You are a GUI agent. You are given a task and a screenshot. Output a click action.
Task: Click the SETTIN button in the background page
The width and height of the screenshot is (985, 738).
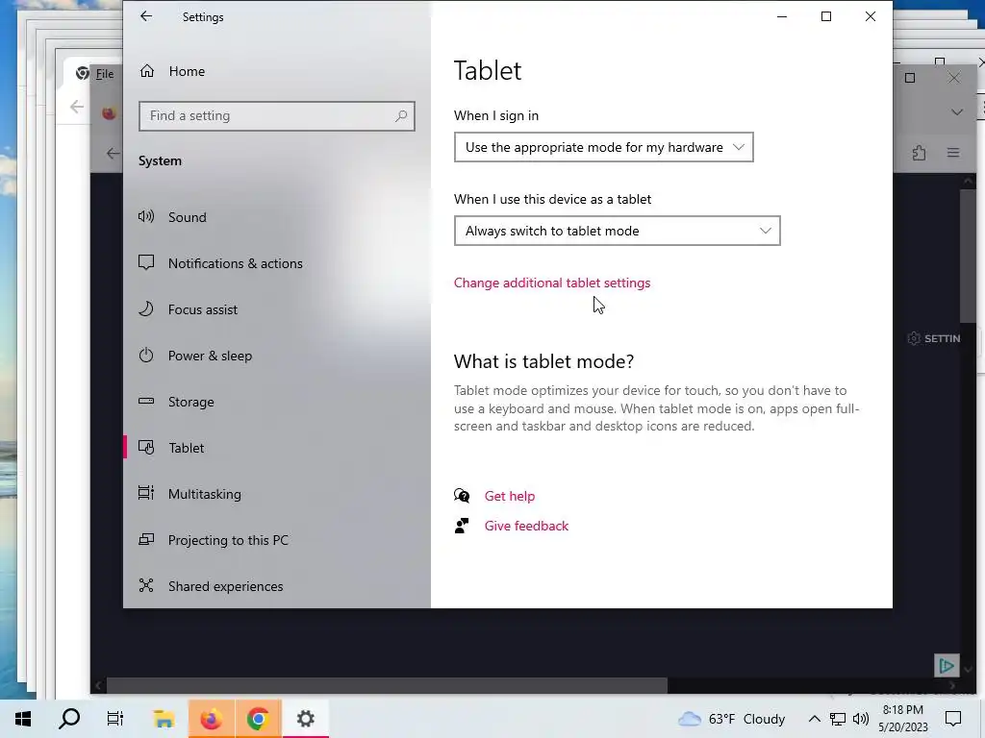coord(934,339)
